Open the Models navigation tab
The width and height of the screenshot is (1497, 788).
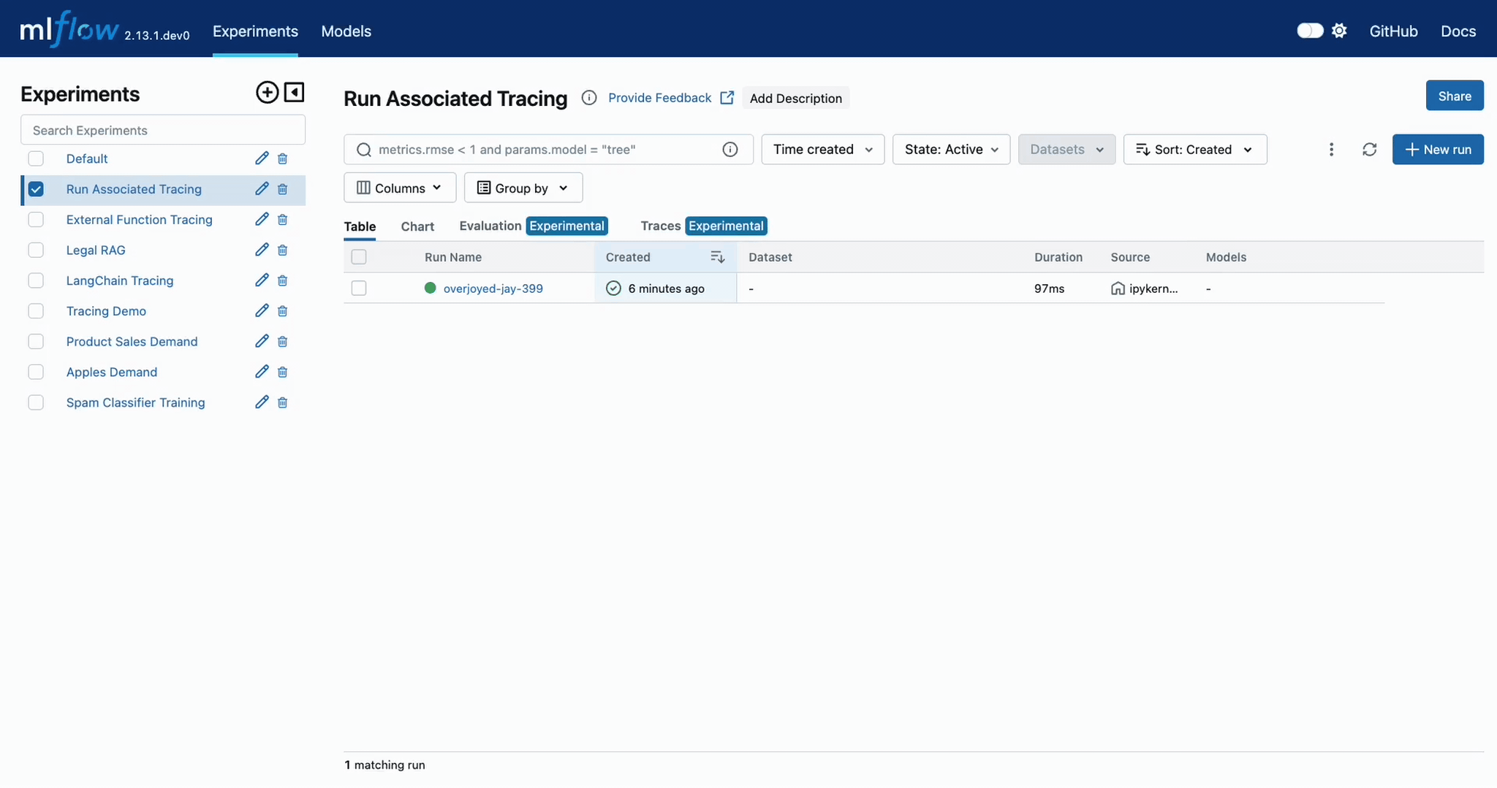point(346,31)
